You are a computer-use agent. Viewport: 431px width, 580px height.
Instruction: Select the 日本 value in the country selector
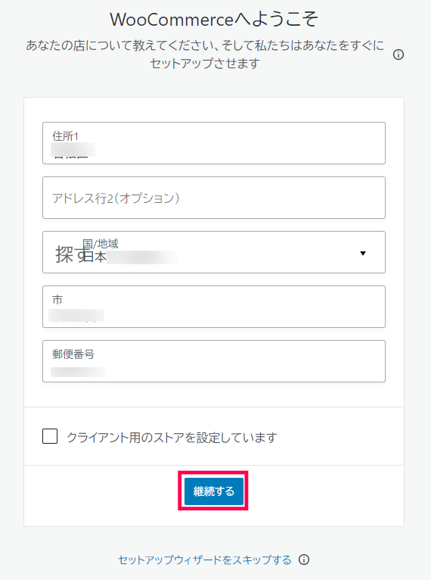[95, 257]
